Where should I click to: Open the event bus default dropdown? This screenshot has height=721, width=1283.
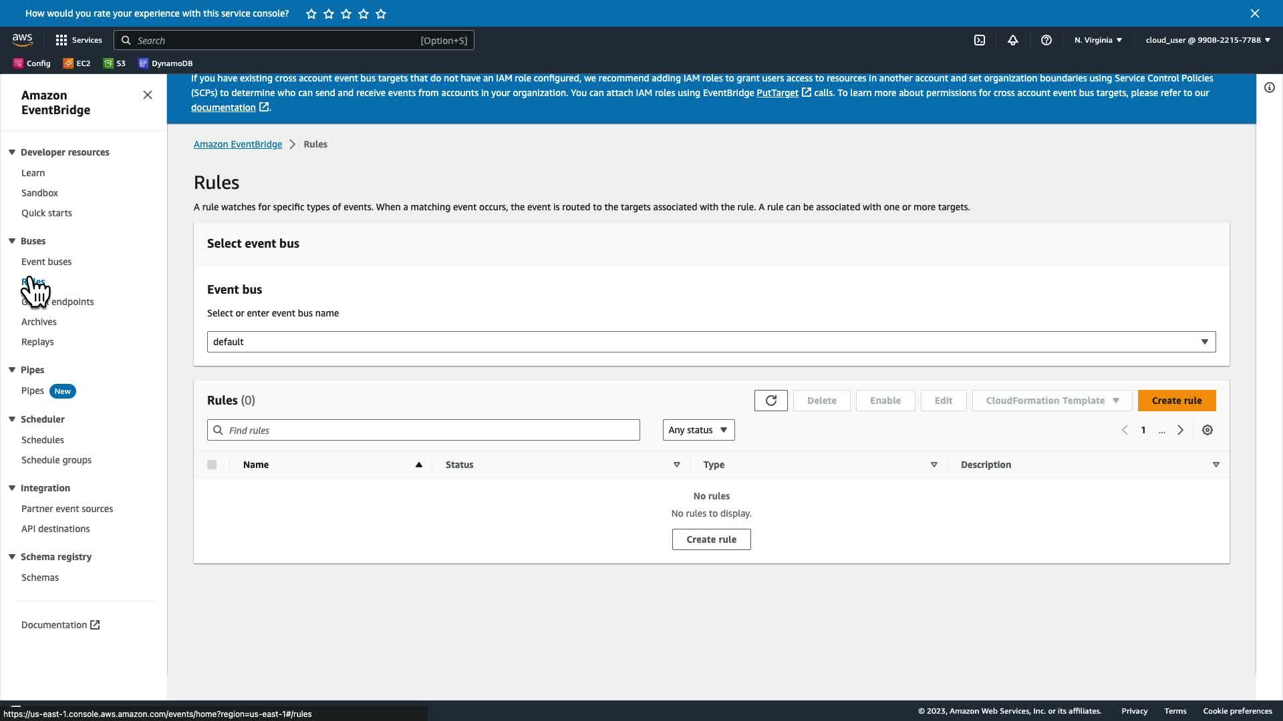tap(711, 342)
